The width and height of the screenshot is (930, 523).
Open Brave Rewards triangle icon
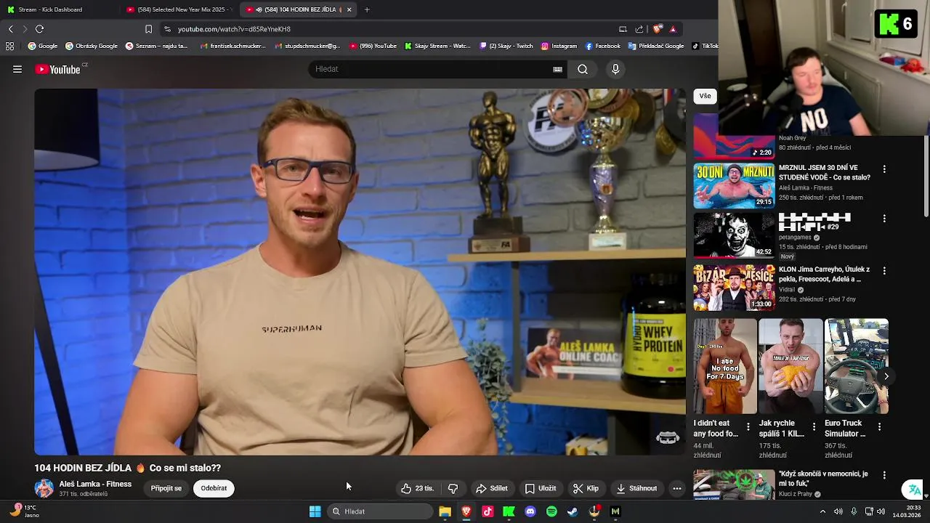[673, 29]
